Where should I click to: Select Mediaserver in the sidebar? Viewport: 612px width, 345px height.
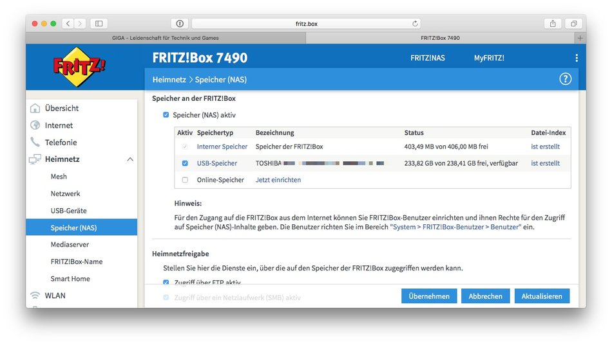(70, 245)
